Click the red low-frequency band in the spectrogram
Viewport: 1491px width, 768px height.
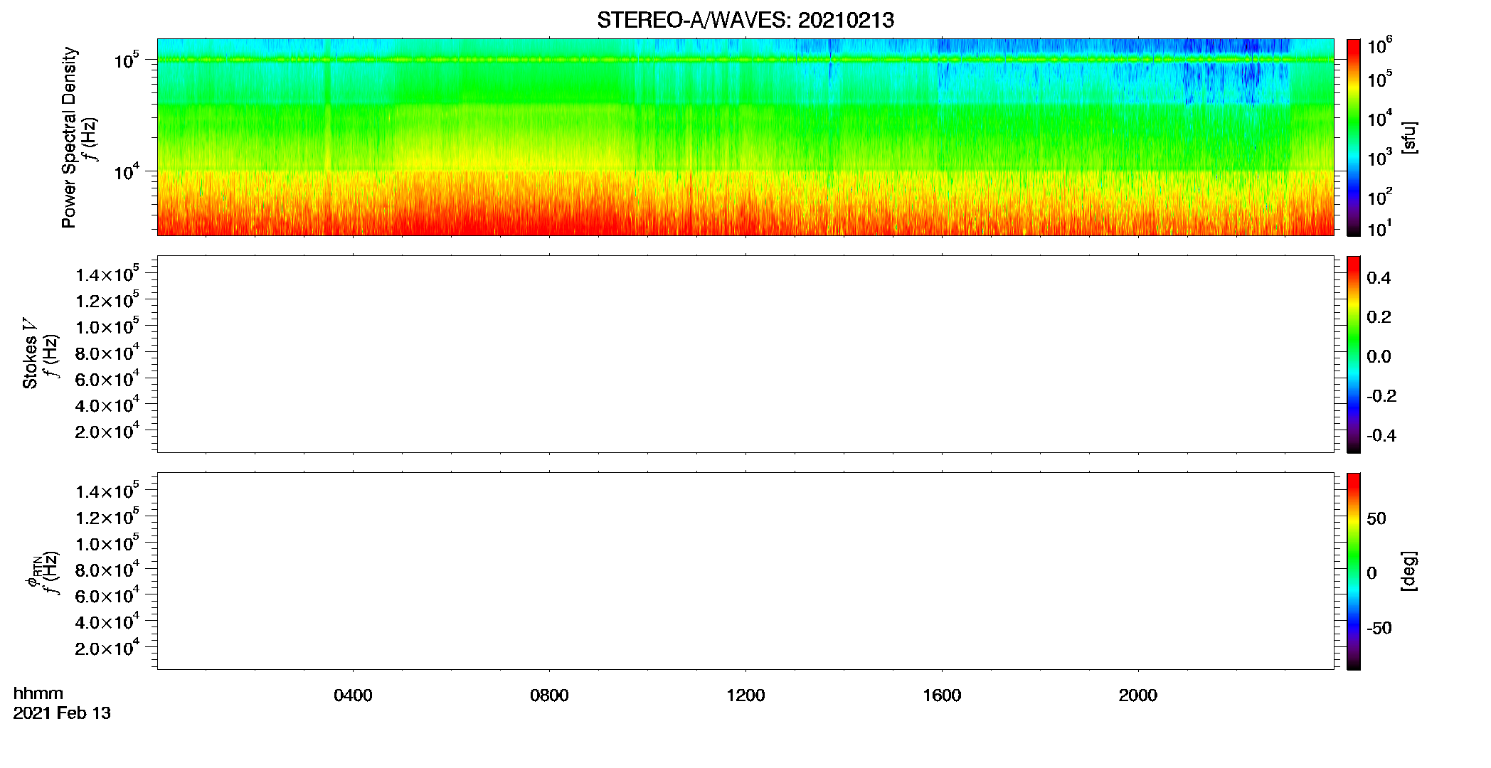pos(745,217)
